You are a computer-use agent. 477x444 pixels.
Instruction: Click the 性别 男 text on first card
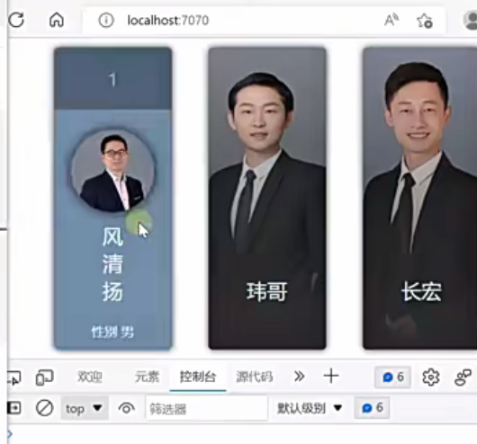(x=112, y=333)
